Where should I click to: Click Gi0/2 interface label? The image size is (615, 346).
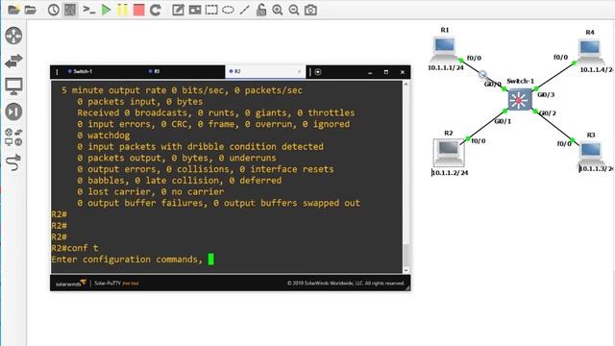(548, 113)
